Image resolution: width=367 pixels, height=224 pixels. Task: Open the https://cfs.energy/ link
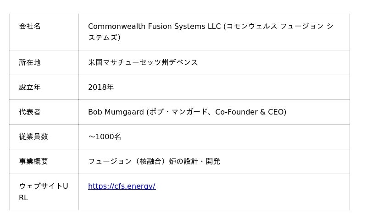click(122, 186)
